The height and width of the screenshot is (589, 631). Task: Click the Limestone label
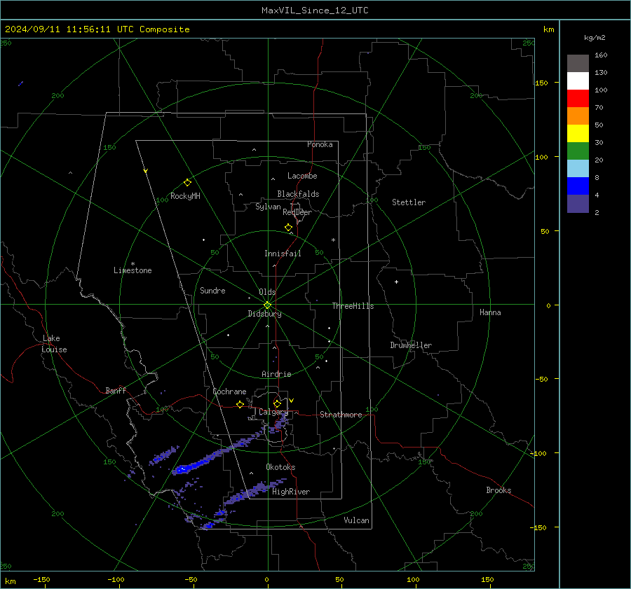tap(133, 270)
